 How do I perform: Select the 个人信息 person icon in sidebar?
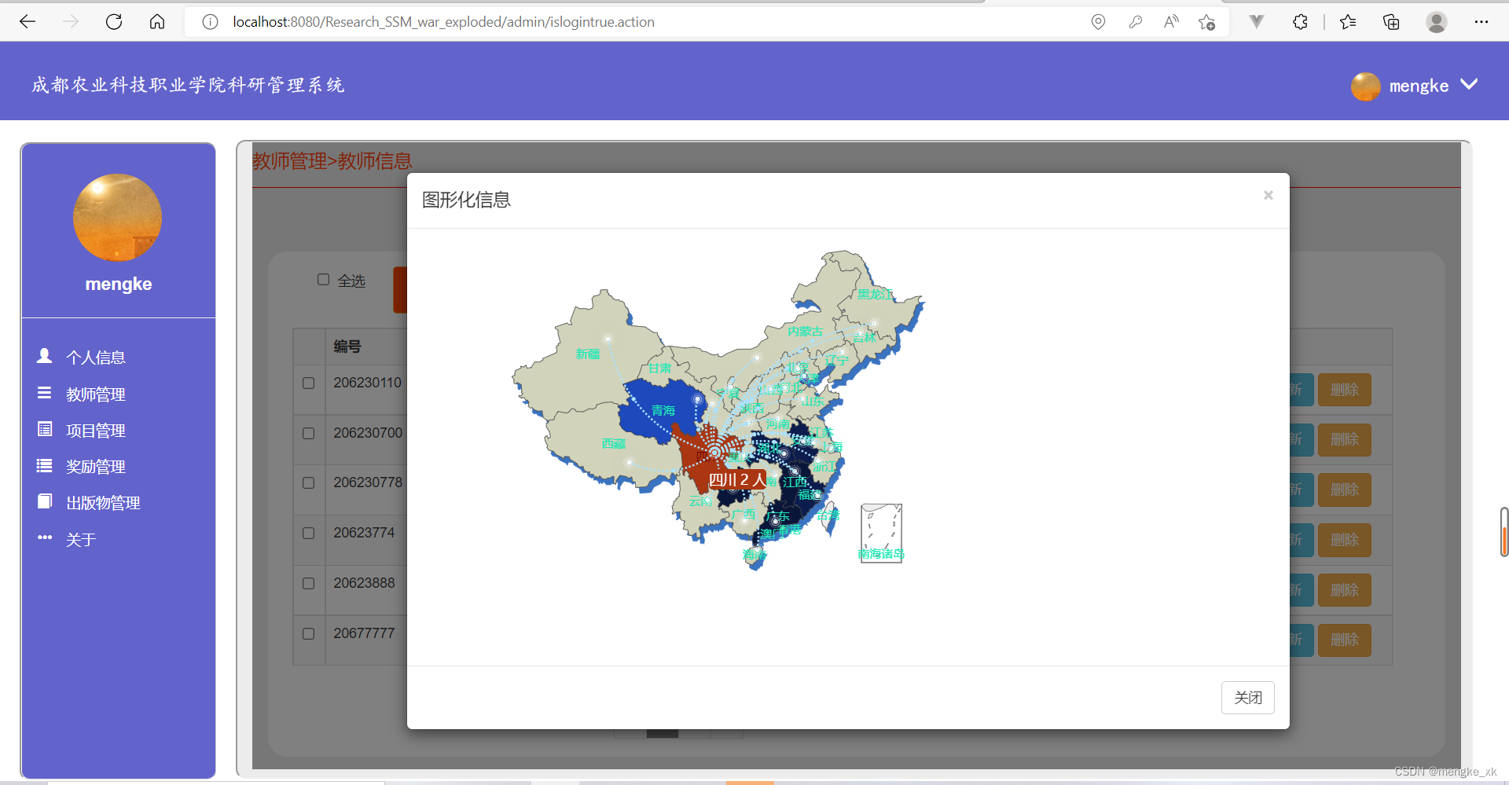(45, 356)
